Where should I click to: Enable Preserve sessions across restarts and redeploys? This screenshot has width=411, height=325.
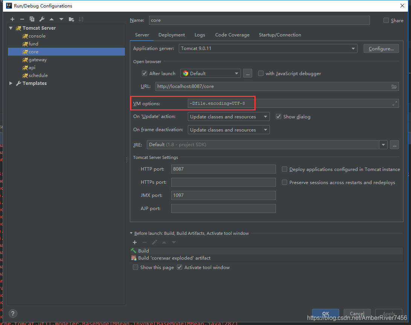point(285,182)
